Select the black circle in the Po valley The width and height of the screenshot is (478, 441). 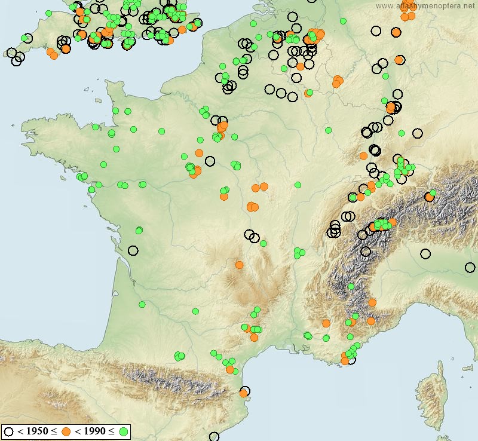[x=425, y=253]
